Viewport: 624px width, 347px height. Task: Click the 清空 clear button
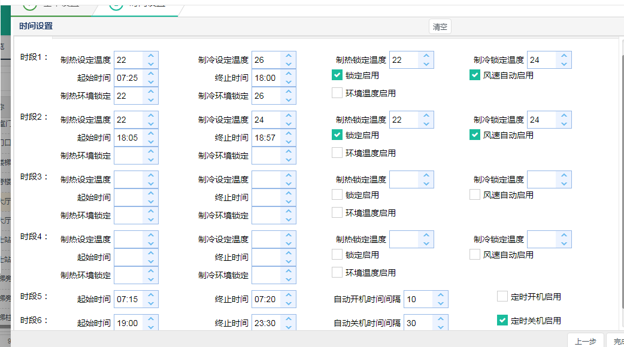coord(440,27)
